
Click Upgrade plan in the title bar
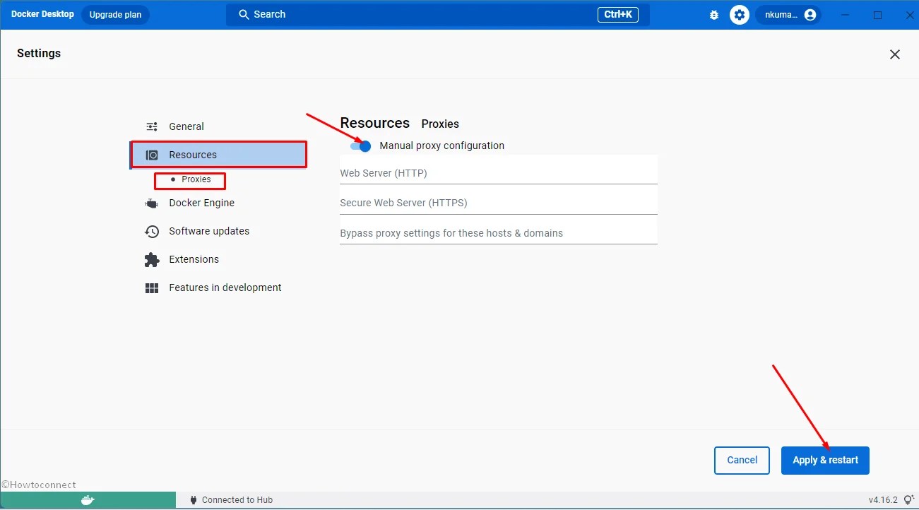[x=114, y=14]
